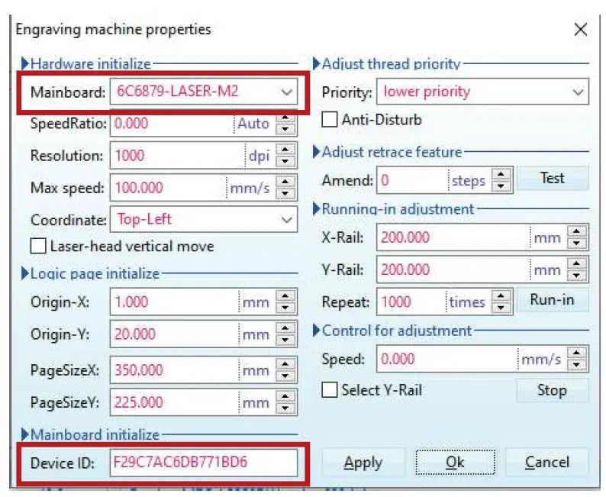Collapse the Adjust retrace feature arrow
This screenshot has height=497, width=606.
coord(316,151)
